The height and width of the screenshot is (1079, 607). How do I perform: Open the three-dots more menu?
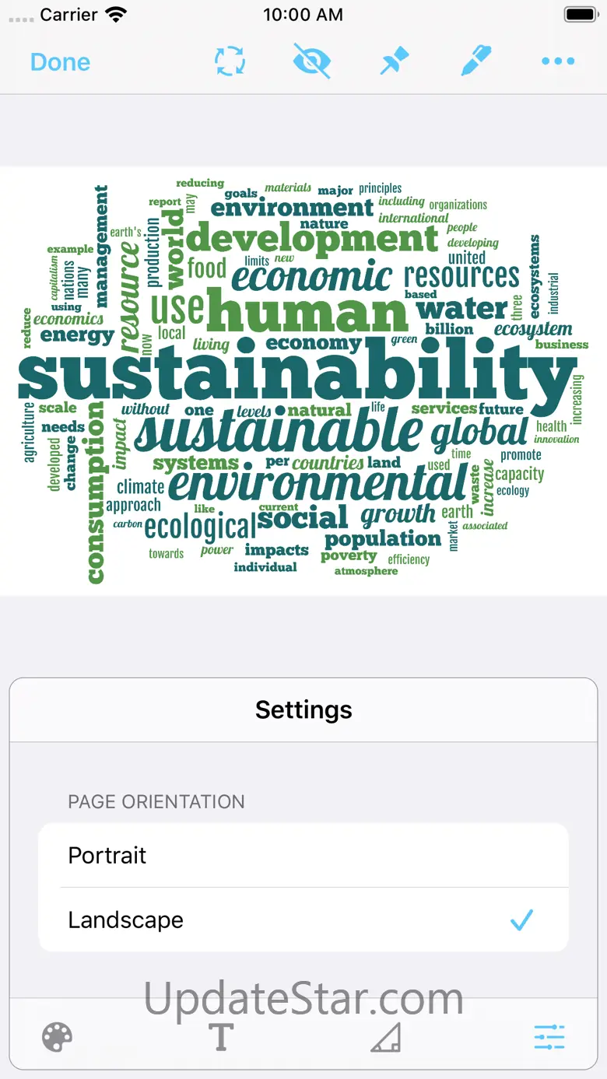pos(558,61)
